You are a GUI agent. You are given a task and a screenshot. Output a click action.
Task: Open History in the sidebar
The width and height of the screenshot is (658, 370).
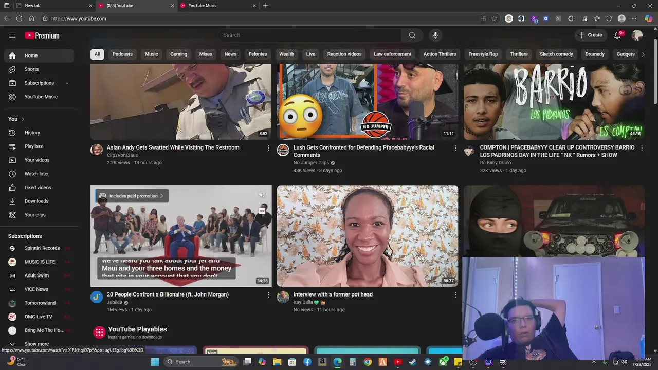39,133
